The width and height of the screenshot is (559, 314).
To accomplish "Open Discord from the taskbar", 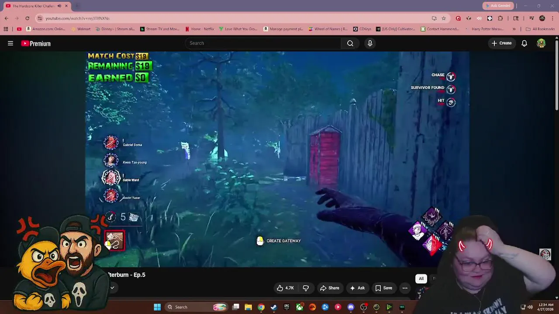I will pos(351,307).
